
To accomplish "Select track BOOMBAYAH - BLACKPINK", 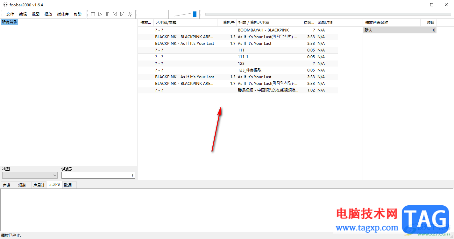I will point(238,30).
